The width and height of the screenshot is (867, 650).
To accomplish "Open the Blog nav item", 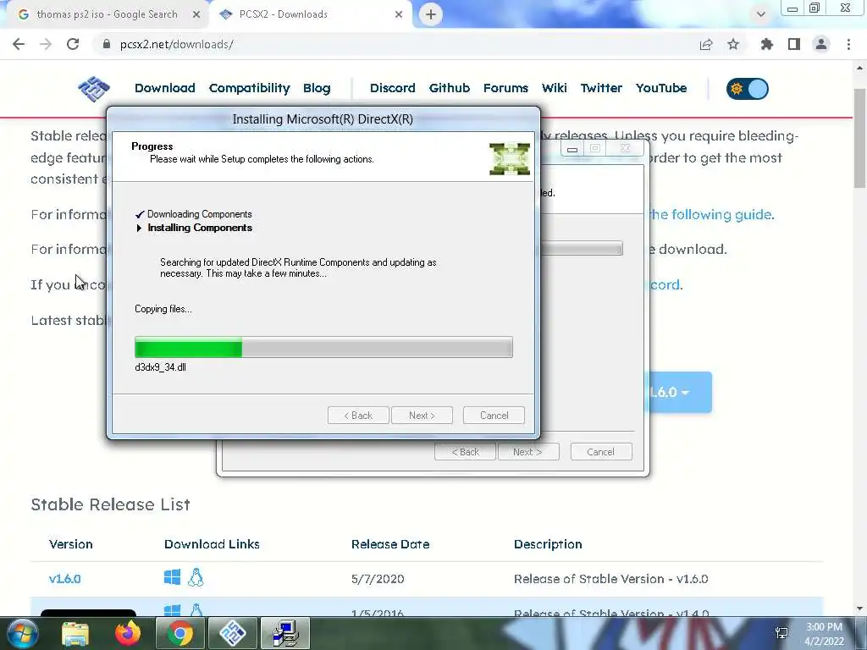I will (317, 88).
